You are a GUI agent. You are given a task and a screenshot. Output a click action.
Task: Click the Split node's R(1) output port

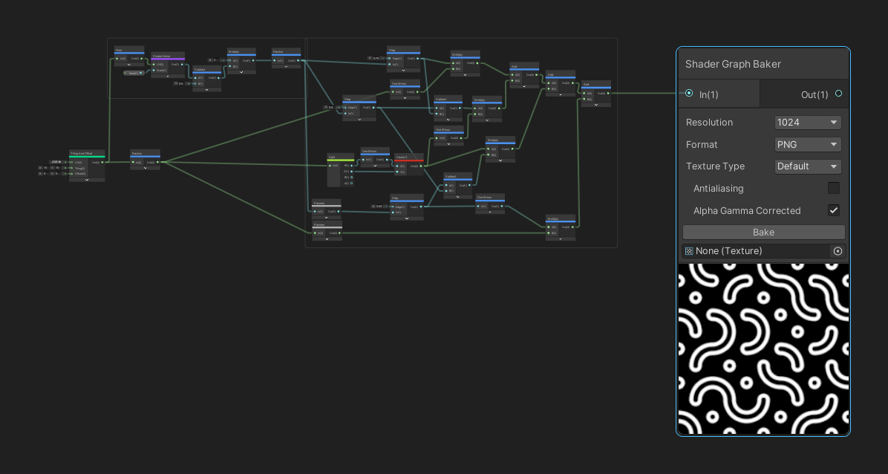(351, 165)
